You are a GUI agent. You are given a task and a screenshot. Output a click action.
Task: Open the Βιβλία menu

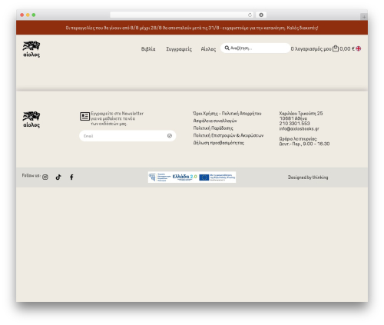coord(148,49)
